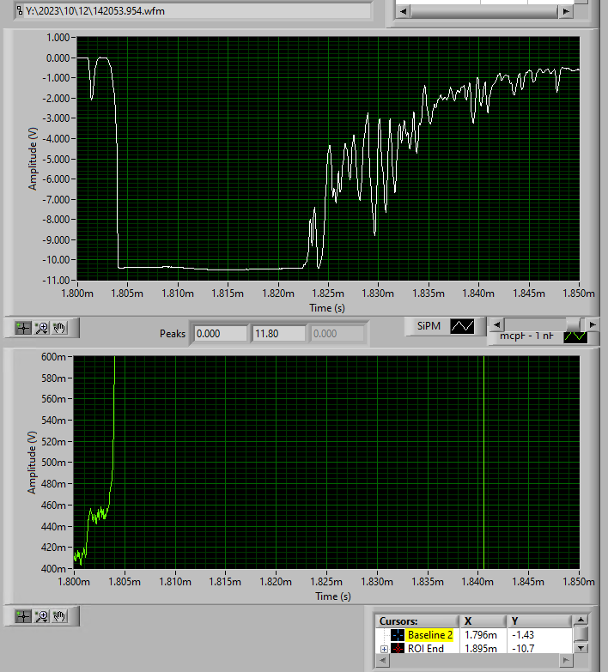The image size is (608, 672).
Task: Click the upper graph's Amplitude (V) axis label
Action: [33, 159]
